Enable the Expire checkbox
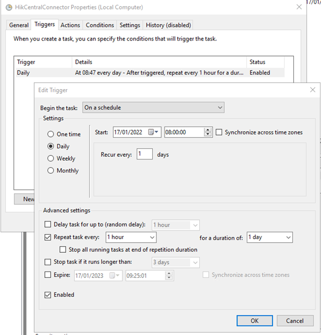321x335 pixels. click(48, 275)
